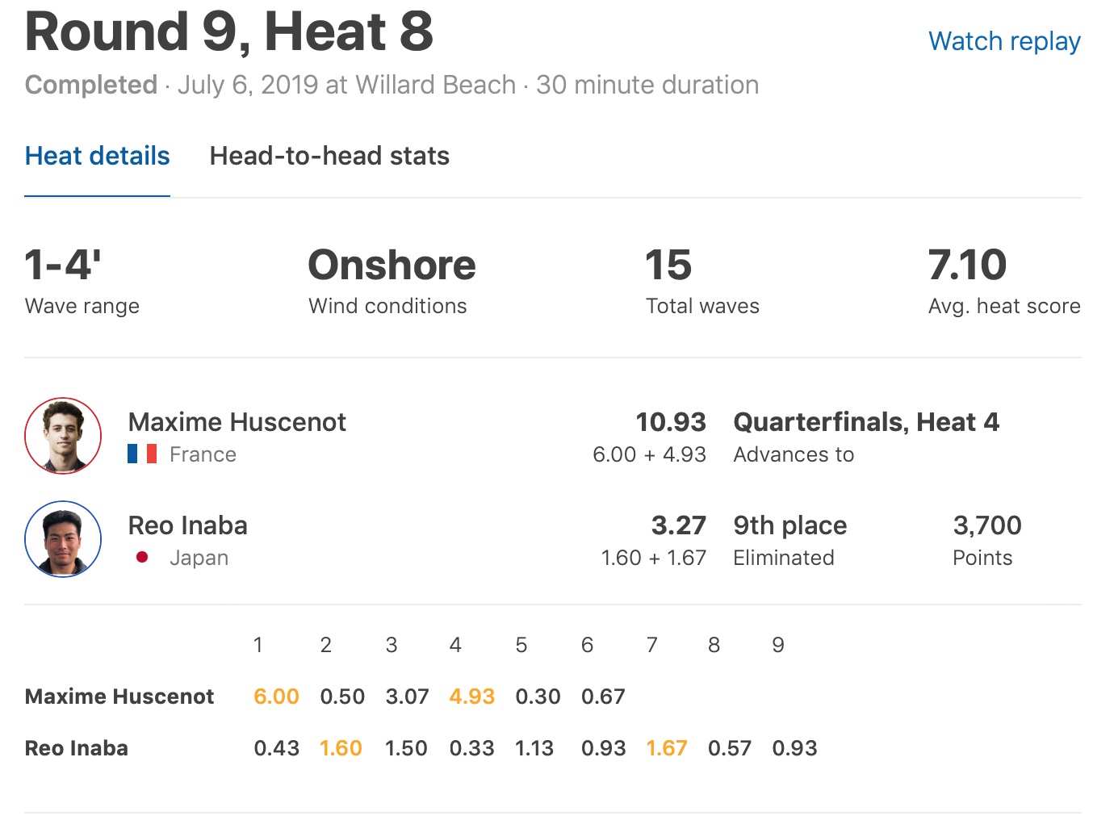Click the France flag icon
1114x820 pixels.
click(x=142, y=454)
